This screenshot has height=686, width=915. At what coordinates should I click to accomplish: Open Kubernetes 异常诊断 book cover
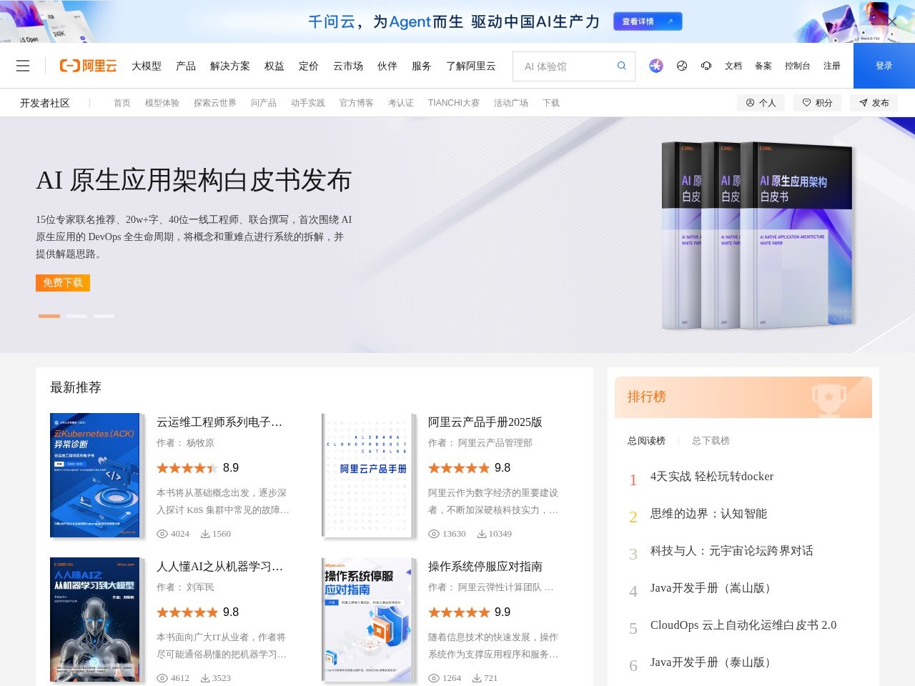[x=96, y=475]
